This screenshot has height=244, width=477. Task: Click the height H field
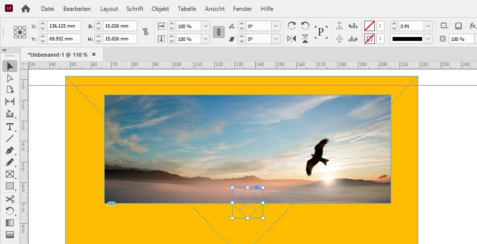pos(120,39)
